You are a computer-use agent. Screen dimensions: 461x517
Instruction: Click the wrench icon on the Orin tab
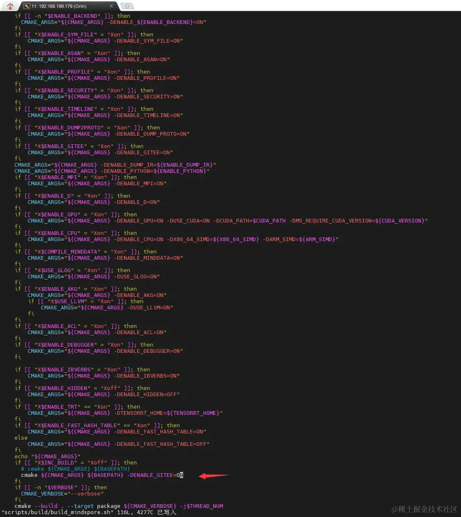tap(27, 6)
